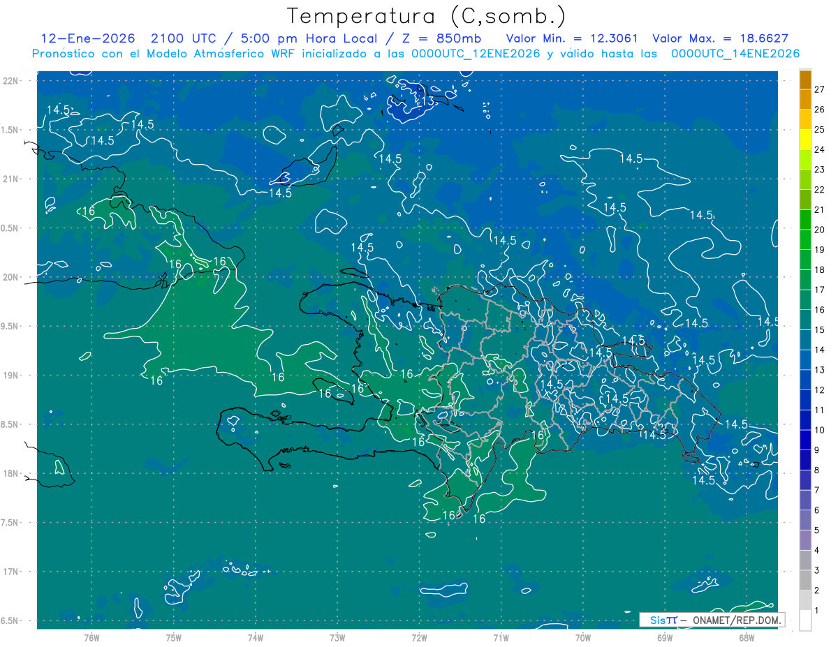
Task: Click the legend scale number 19
Action: 820,250
